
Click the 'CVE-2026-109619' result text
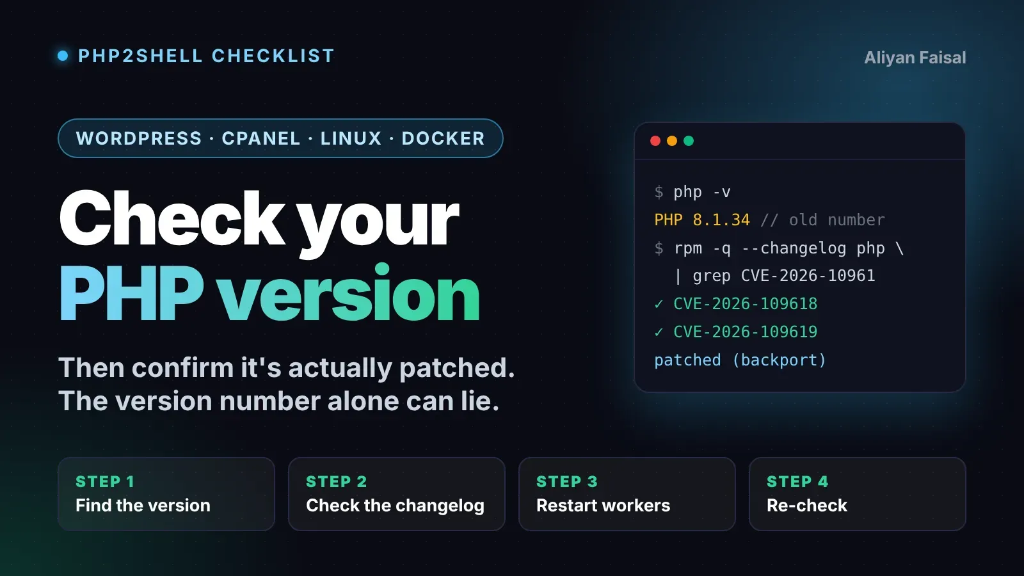[746, 332]
